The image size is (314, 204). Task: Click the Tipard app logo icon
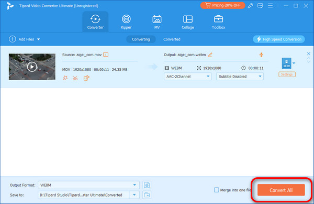click(10, 6)
